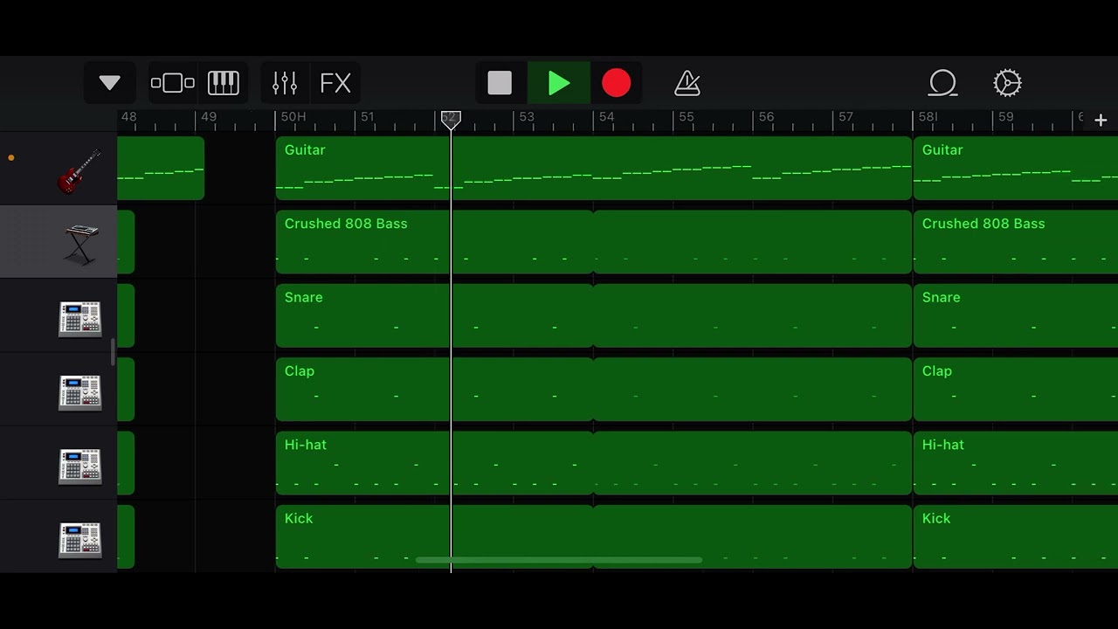This screenshot has width=1118, height=629.
Task: Click the green Play button
Action: coord(559,83)
